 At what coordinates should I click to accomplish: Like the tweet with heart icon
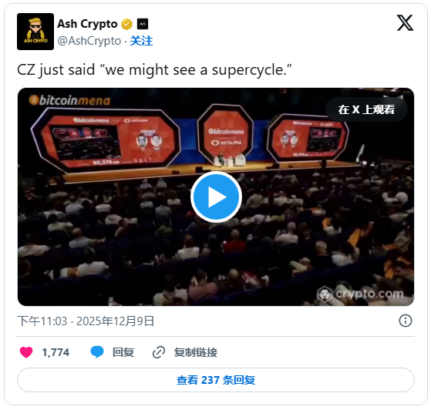(26, 352)
